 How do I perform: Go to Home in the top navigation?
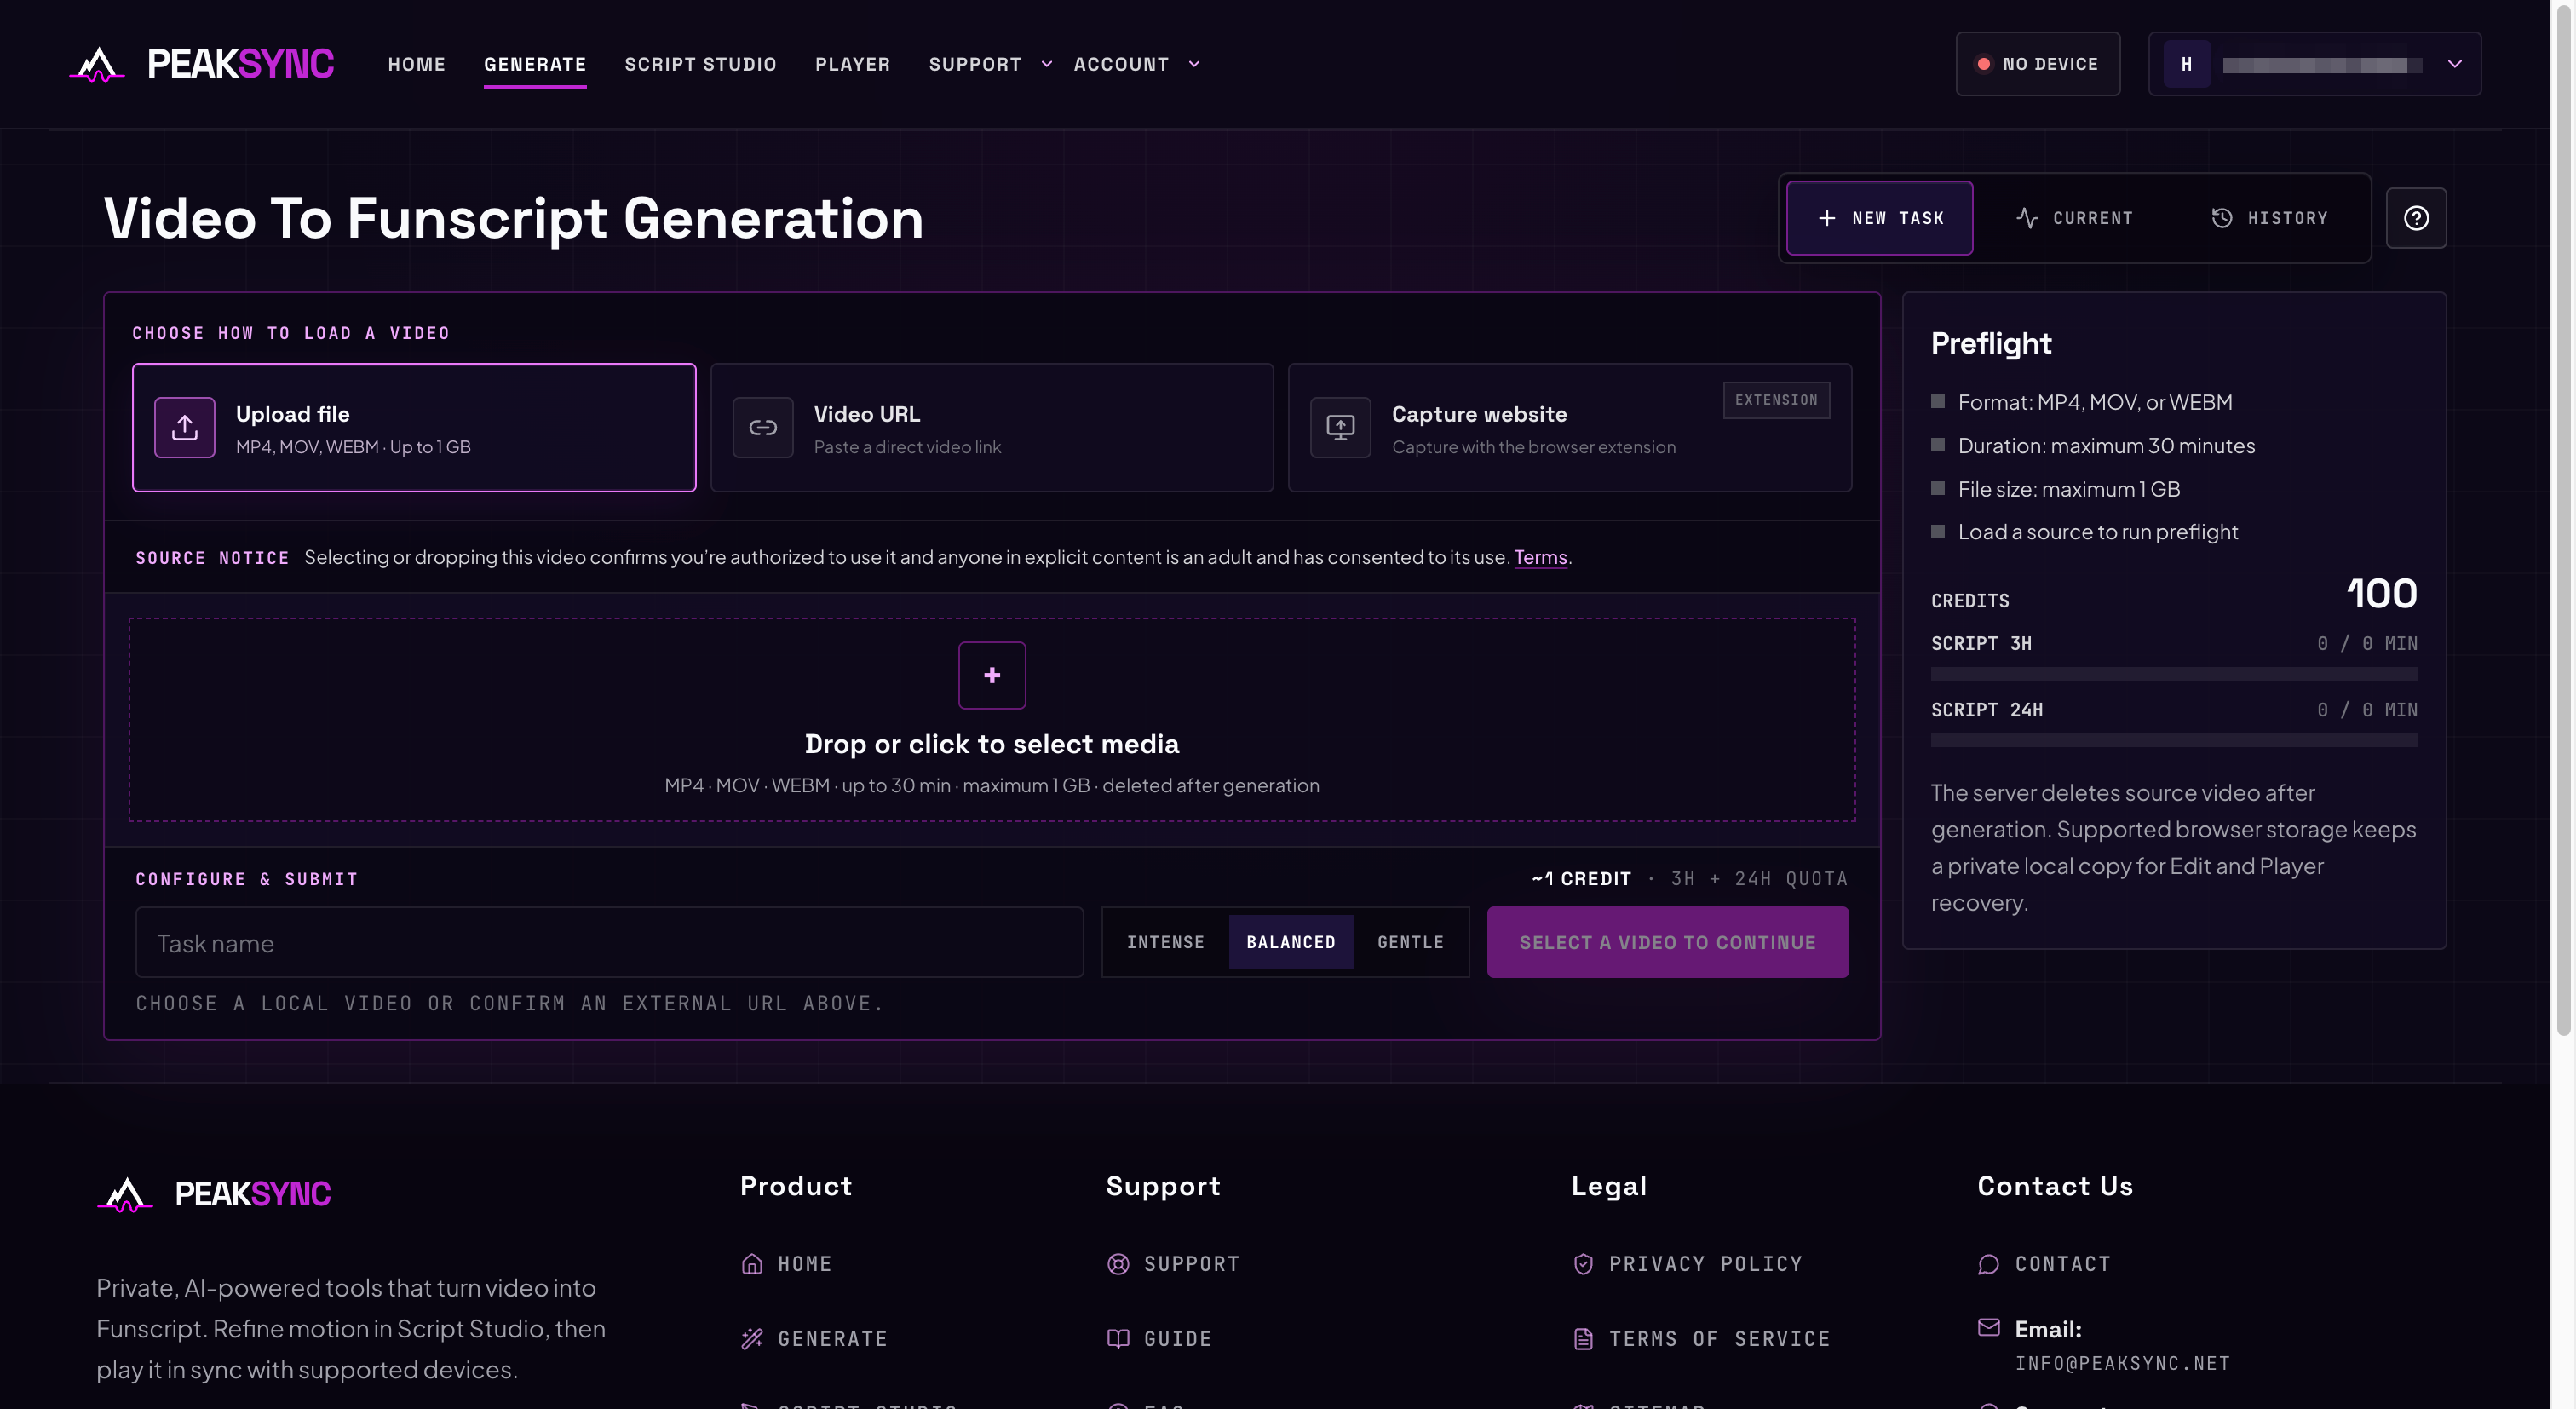417,64
